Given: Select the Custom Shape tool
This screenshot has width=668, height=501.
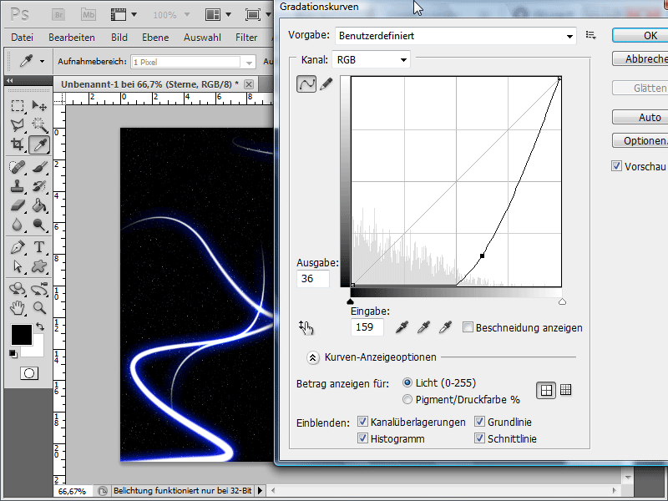Looking at the screenshot, I should click(39, 266).
